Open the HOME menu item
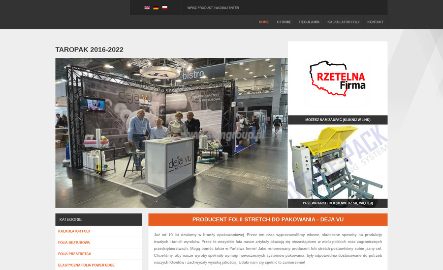The height and width of the screenshot is (270, 443). pos(264,22)
